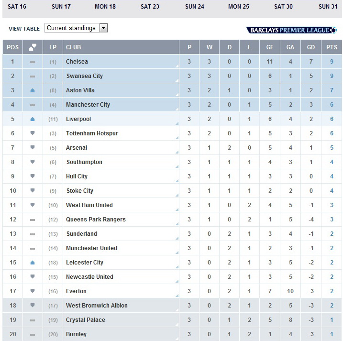This screenshot has width=343, height=341.
Task: Click Tottenham Hotspur's downward movement arrow
Action: click(x=33, y=133)
